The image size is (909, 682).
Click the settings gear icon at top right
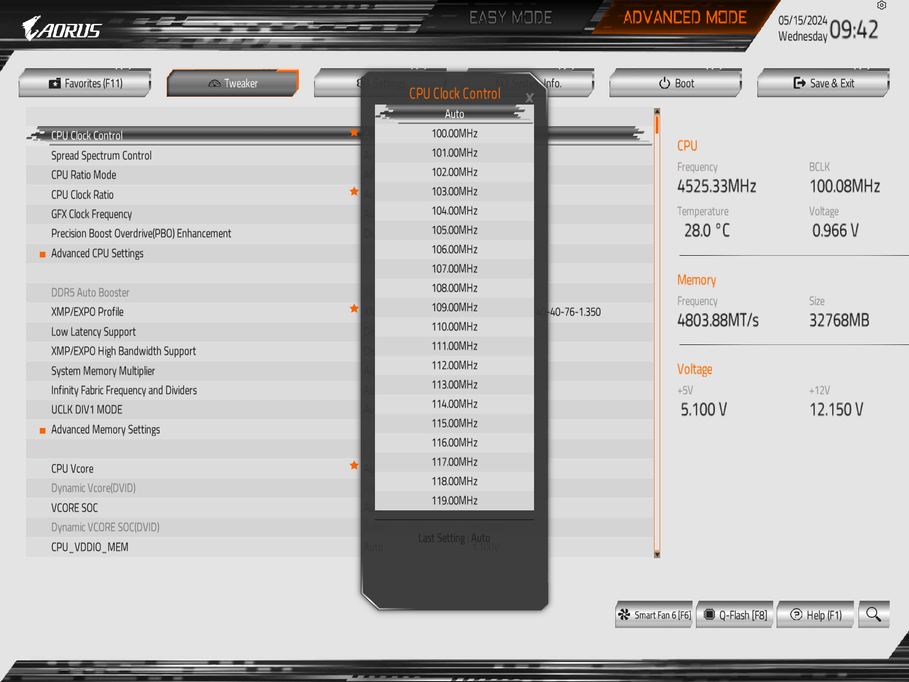(x=881, y=5)
